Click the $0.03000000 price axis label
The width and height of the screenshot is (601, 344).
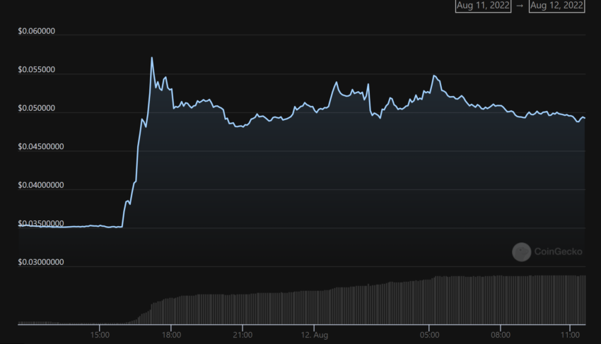[x=41, y=262]
